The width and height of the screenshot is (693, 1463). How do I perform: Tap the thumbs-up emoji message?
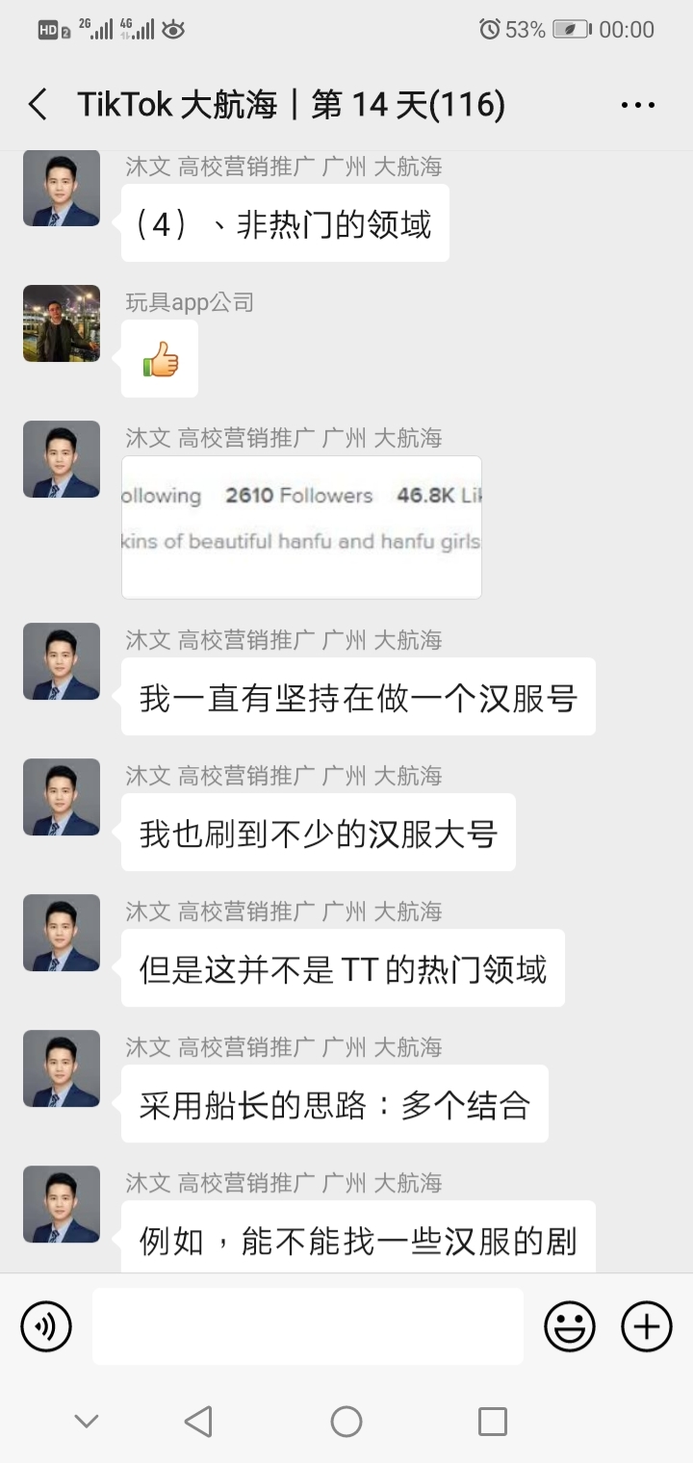(160, 359)
